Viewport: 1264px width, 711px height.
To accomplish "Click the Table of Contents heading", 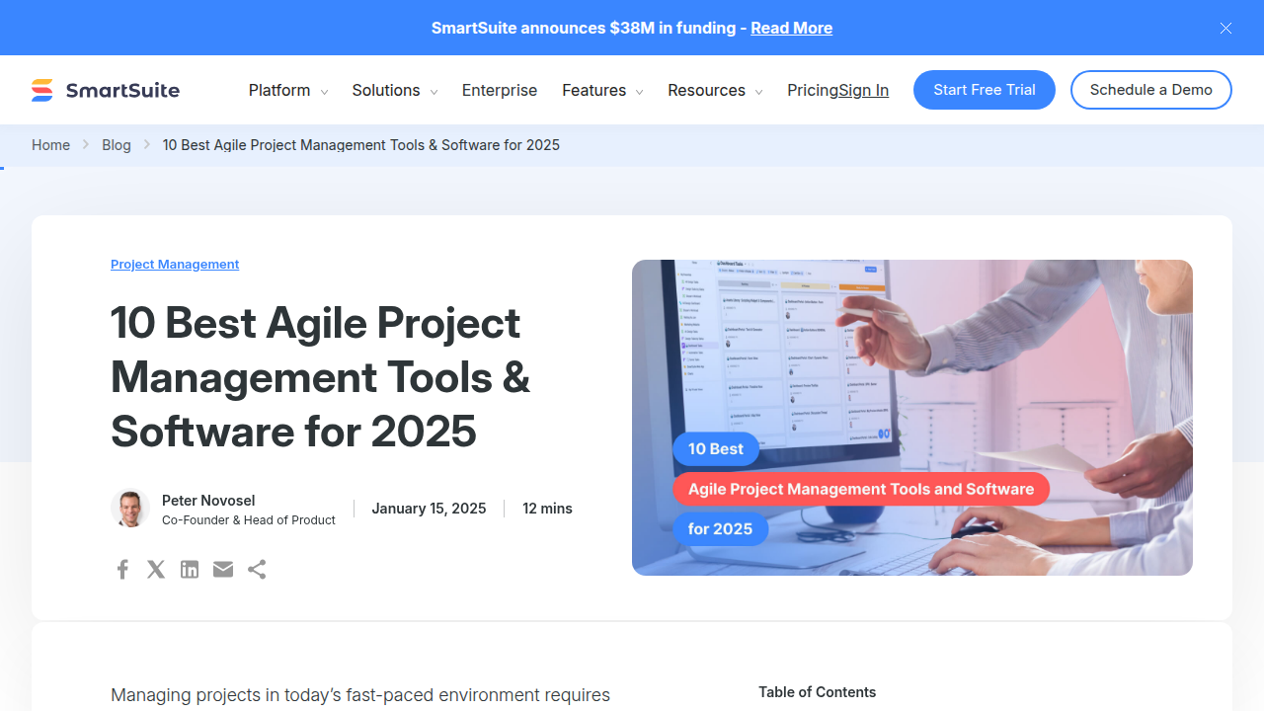I will 817,692.
